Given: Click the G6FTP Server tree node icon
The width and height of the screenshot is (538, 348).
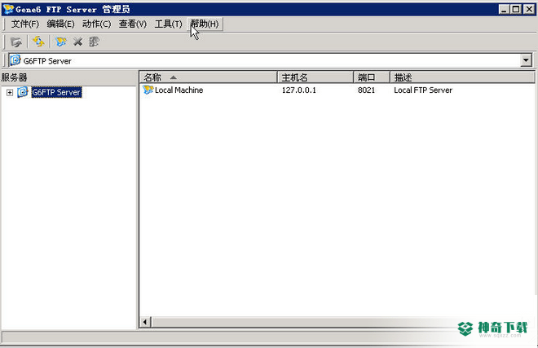Looking at the screenshot, I should tap(23, 92).
